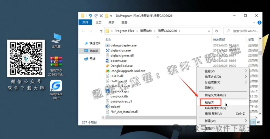Select file FNP_Act_Installer.dll
270x139 pixels.
click(x=124, y=112)
